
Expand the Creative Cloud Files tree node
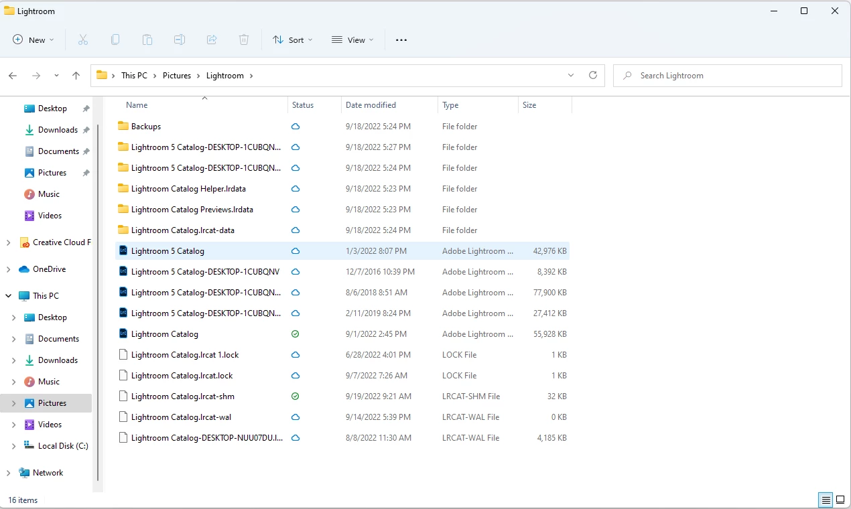point(8,242)
